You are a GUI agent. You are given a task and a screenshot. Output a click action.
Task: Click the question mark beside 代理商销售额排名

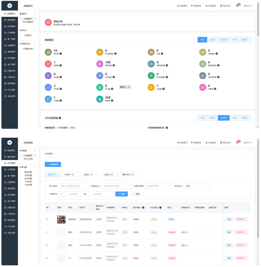(x=167, y=128)
